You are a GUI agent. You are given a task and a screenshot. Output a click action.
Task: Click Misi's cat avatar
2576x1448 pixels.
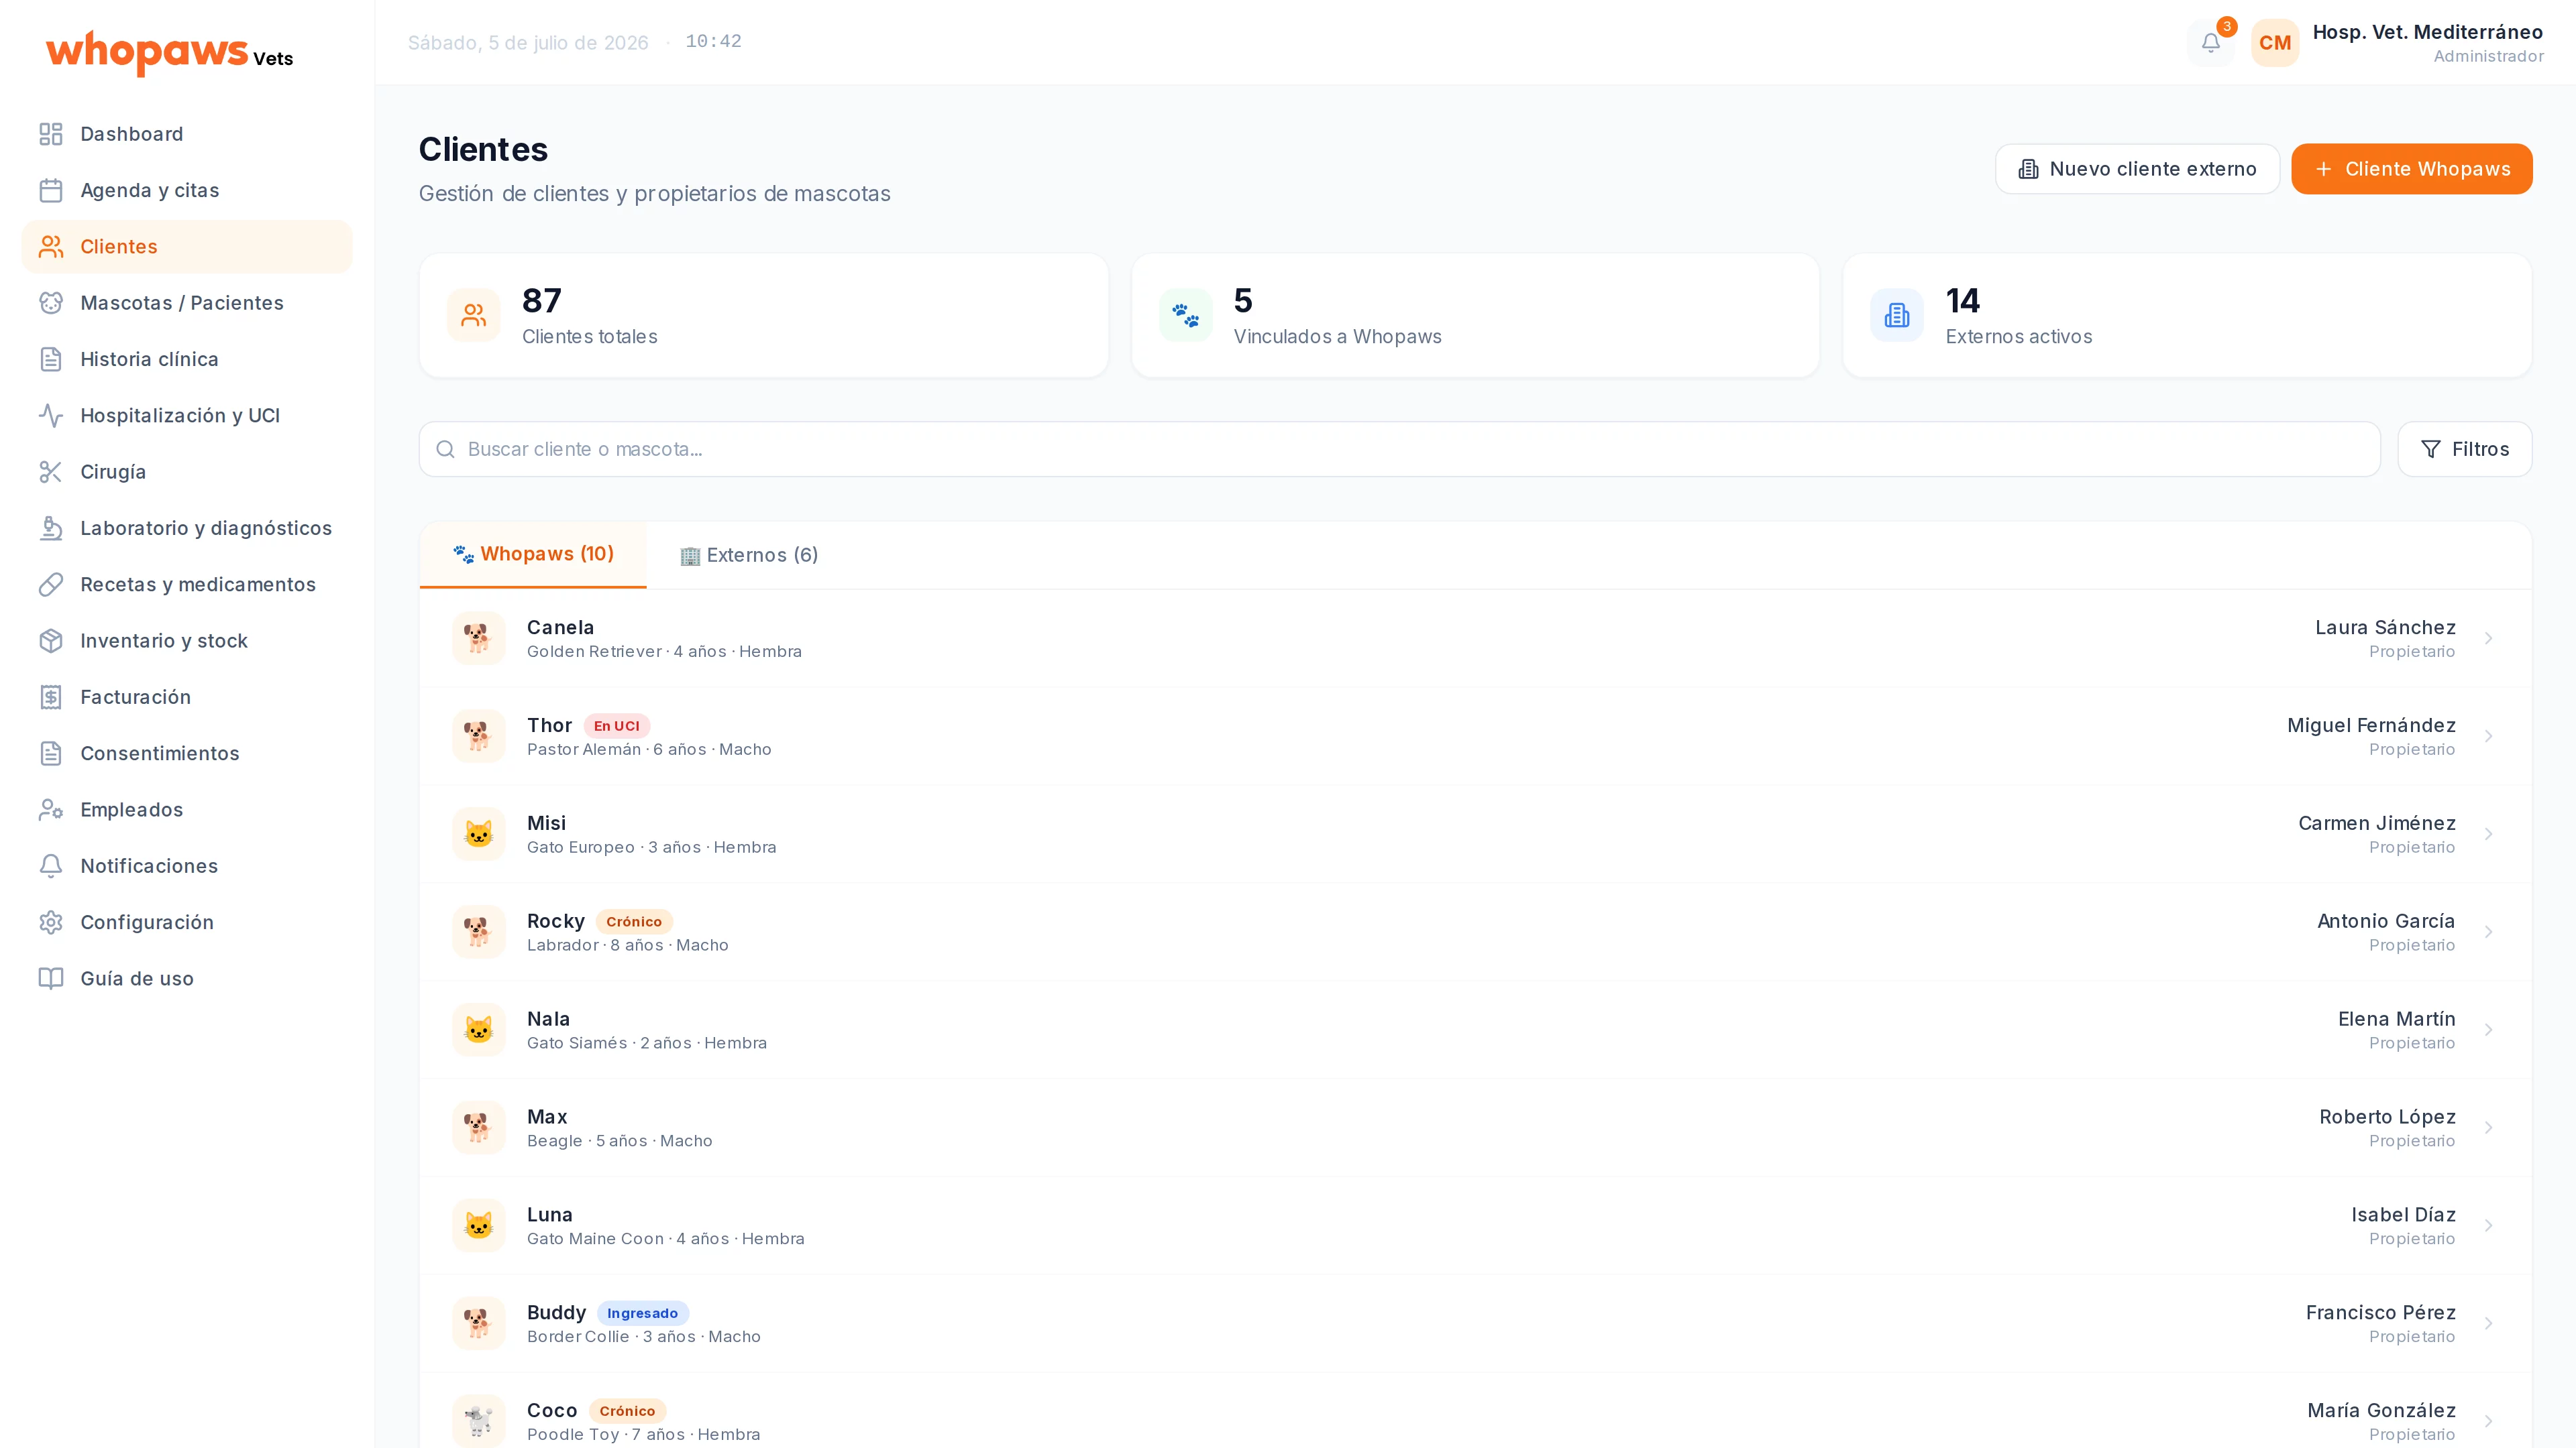[x=478, y=833]
